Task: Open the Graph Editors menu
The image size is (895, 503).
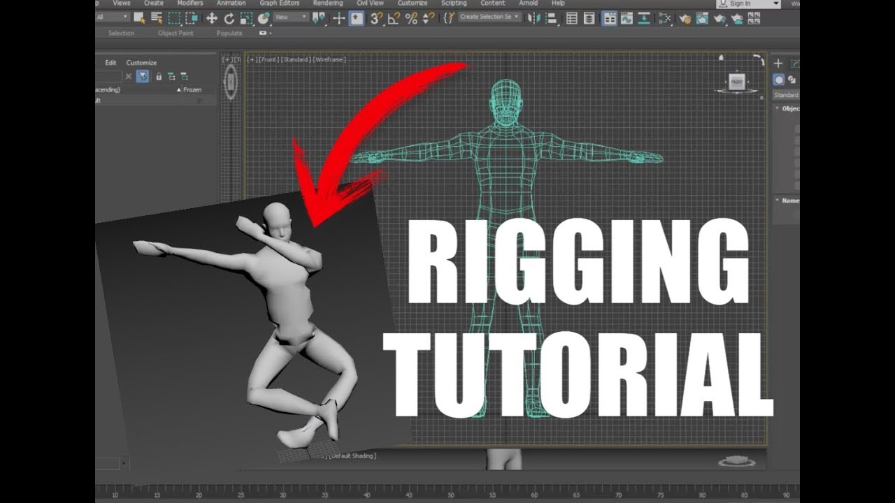Action: tap(280, 3)
